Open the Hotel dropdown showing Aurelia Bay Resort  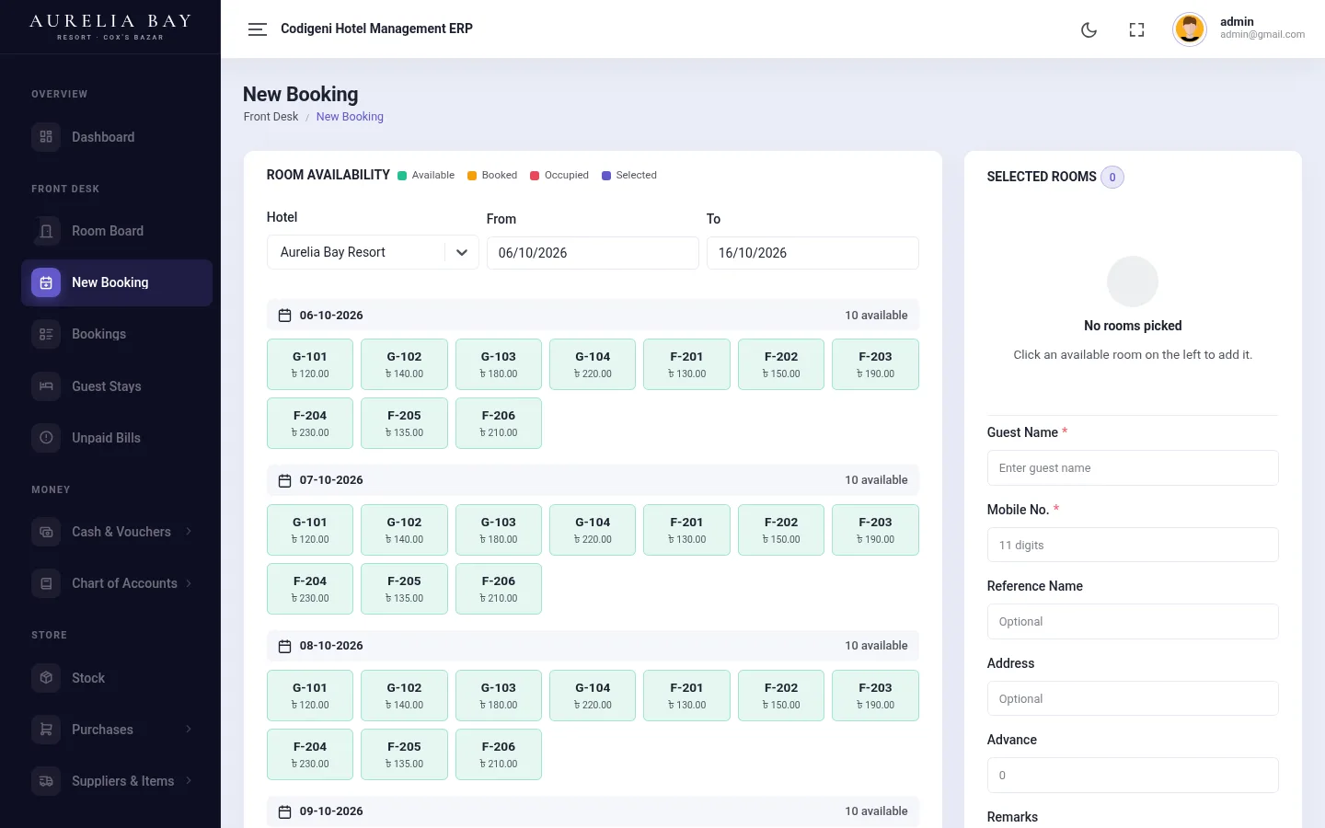373,252
